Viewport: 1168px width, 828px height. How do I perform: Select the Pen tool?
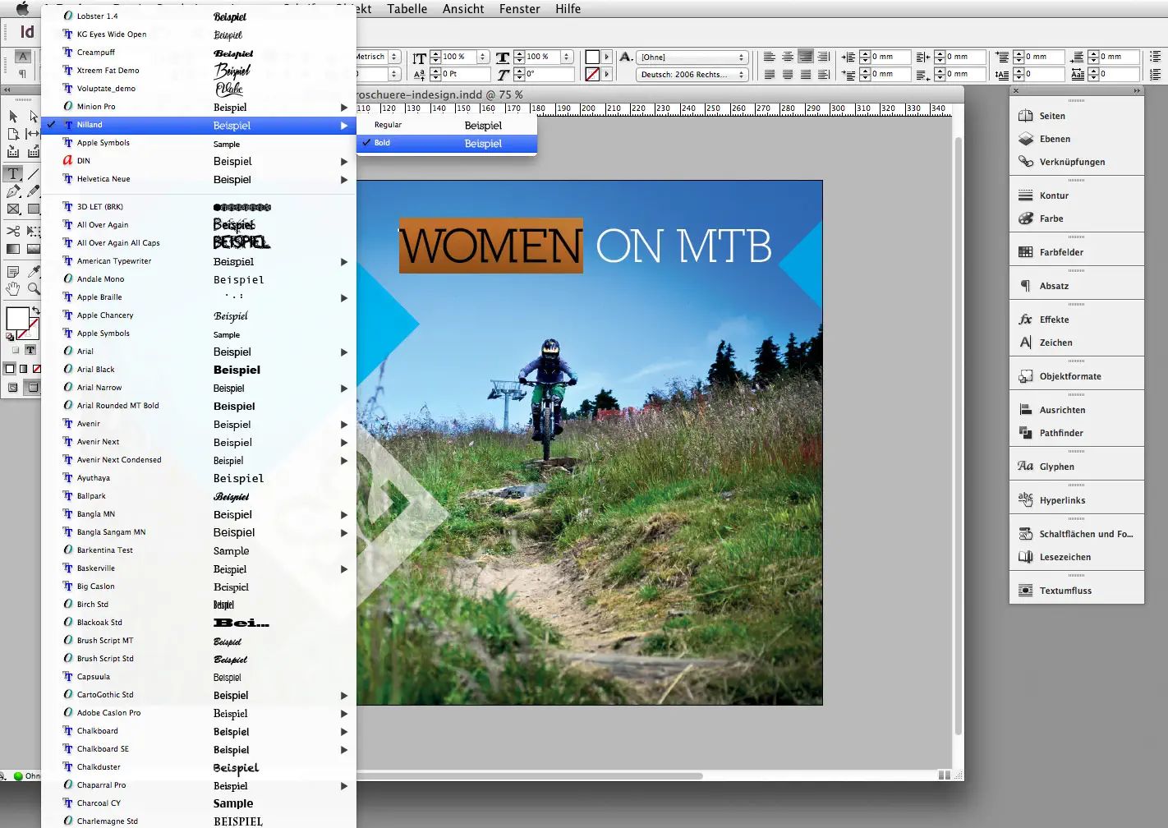(13, 191)
